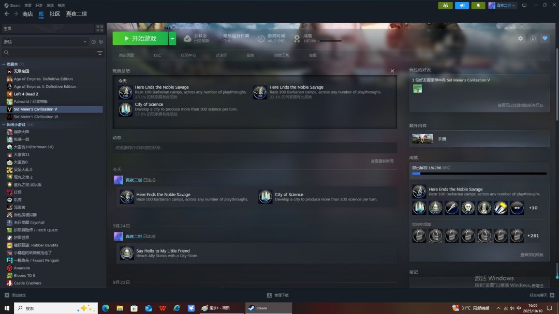Open 管理下载 downloads manager
Screen dimensions: 559x314
click(x=278, y=295)
